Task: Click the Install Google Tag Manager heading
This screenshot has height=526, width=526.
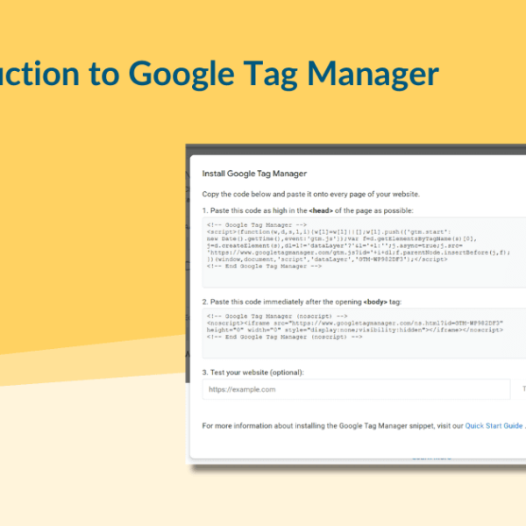Action: click(x=254, y=174)
